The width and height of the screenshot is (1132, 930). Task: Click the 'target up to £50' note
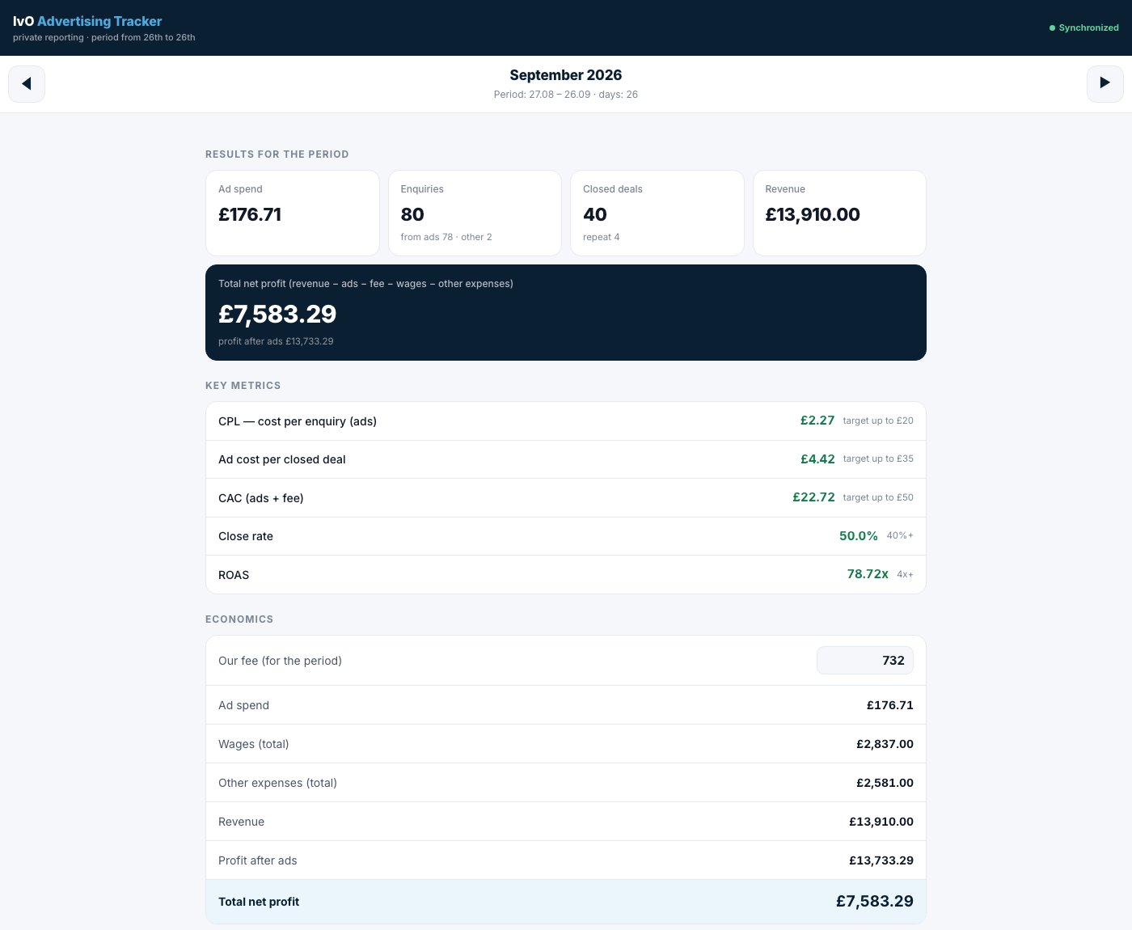[x=878, y=497]
